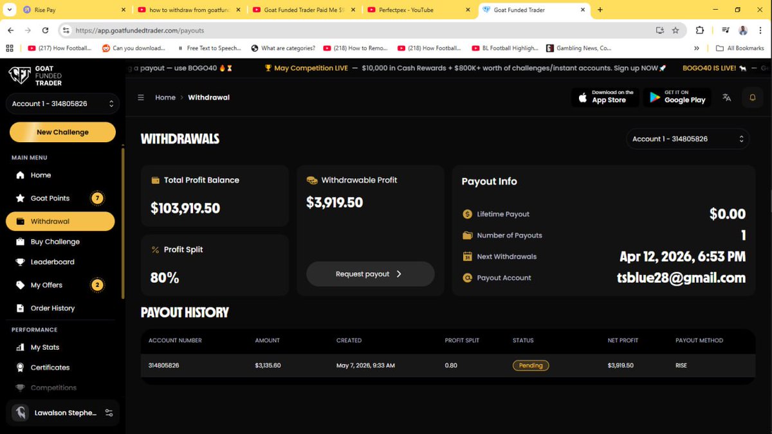Switch to how to withdraw from goatfund tab

tap(190, 10)
